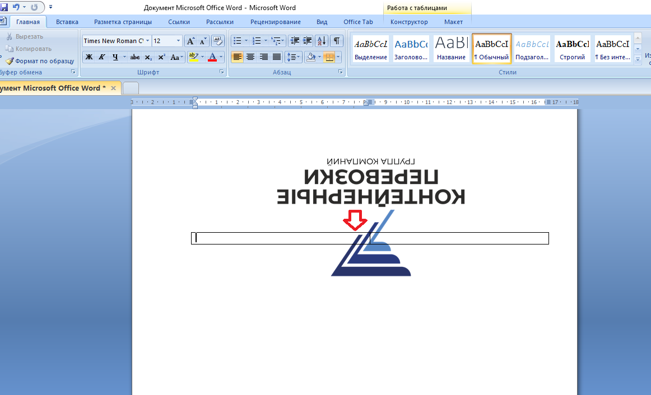Increase font size with the grow font icon
Screen dimensions: 651x395
pos(190,41)
